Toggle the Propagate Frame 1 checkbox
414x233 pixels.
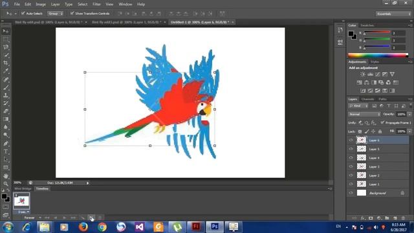click(x=382, y=122)
